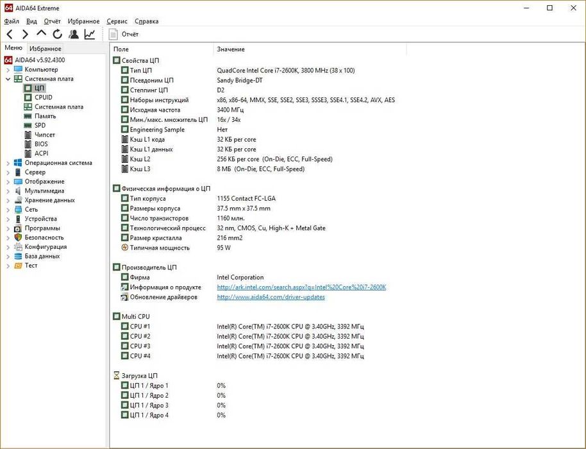Click the Значение column header
Screen dimensions: 586x449
click(x=310, y=49)
